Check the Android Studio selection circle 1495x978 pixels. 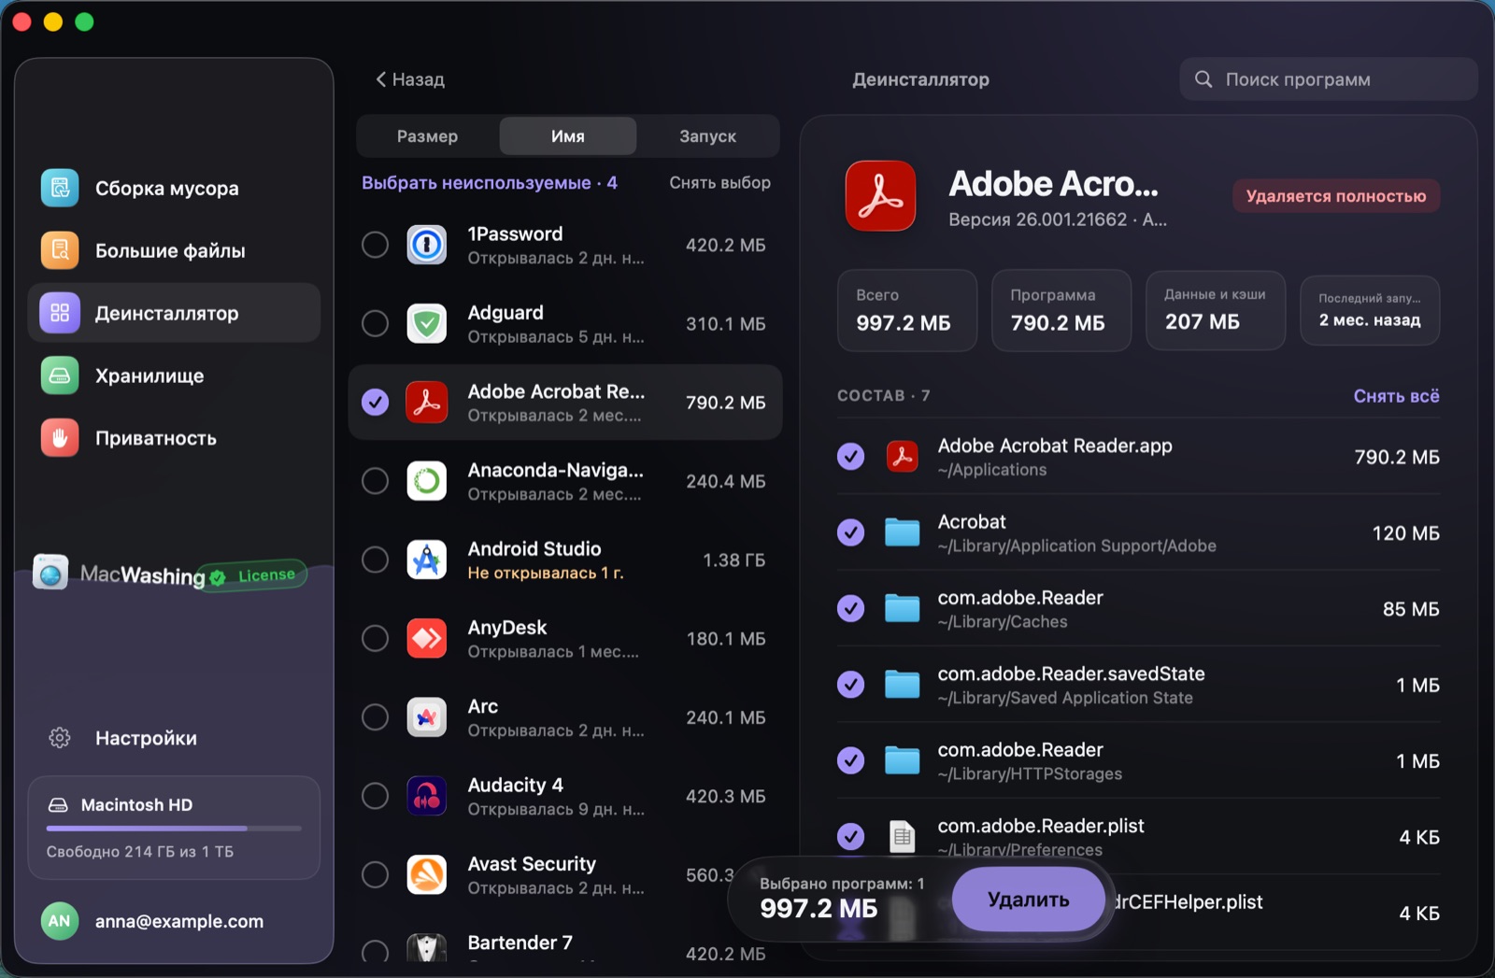tap(375, 560)
